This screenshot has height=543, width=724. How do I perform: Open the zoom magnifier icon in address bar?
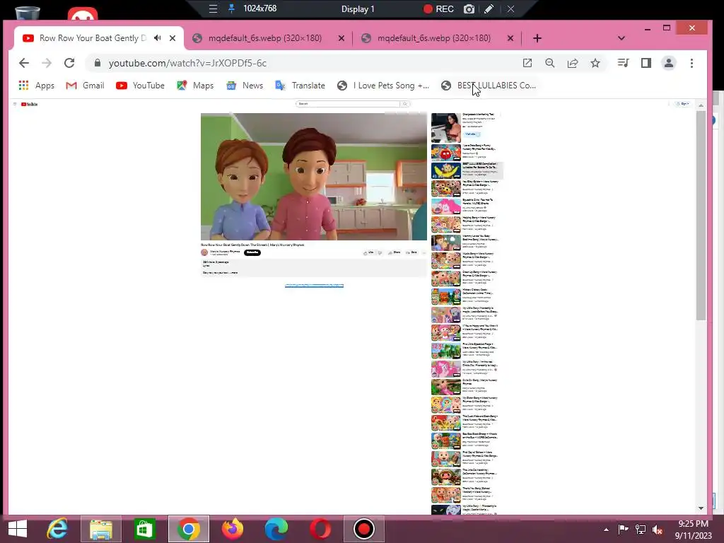pos(550,63)
